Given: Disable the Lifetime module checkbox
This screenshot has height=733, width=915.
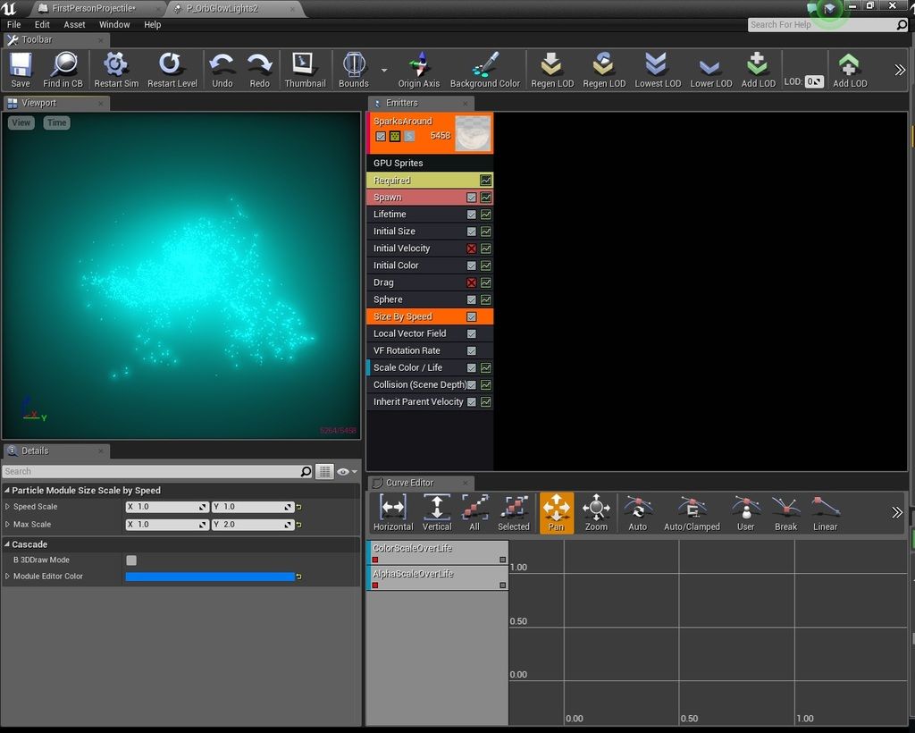Looking at the screenshot, I should coord(472,215).
